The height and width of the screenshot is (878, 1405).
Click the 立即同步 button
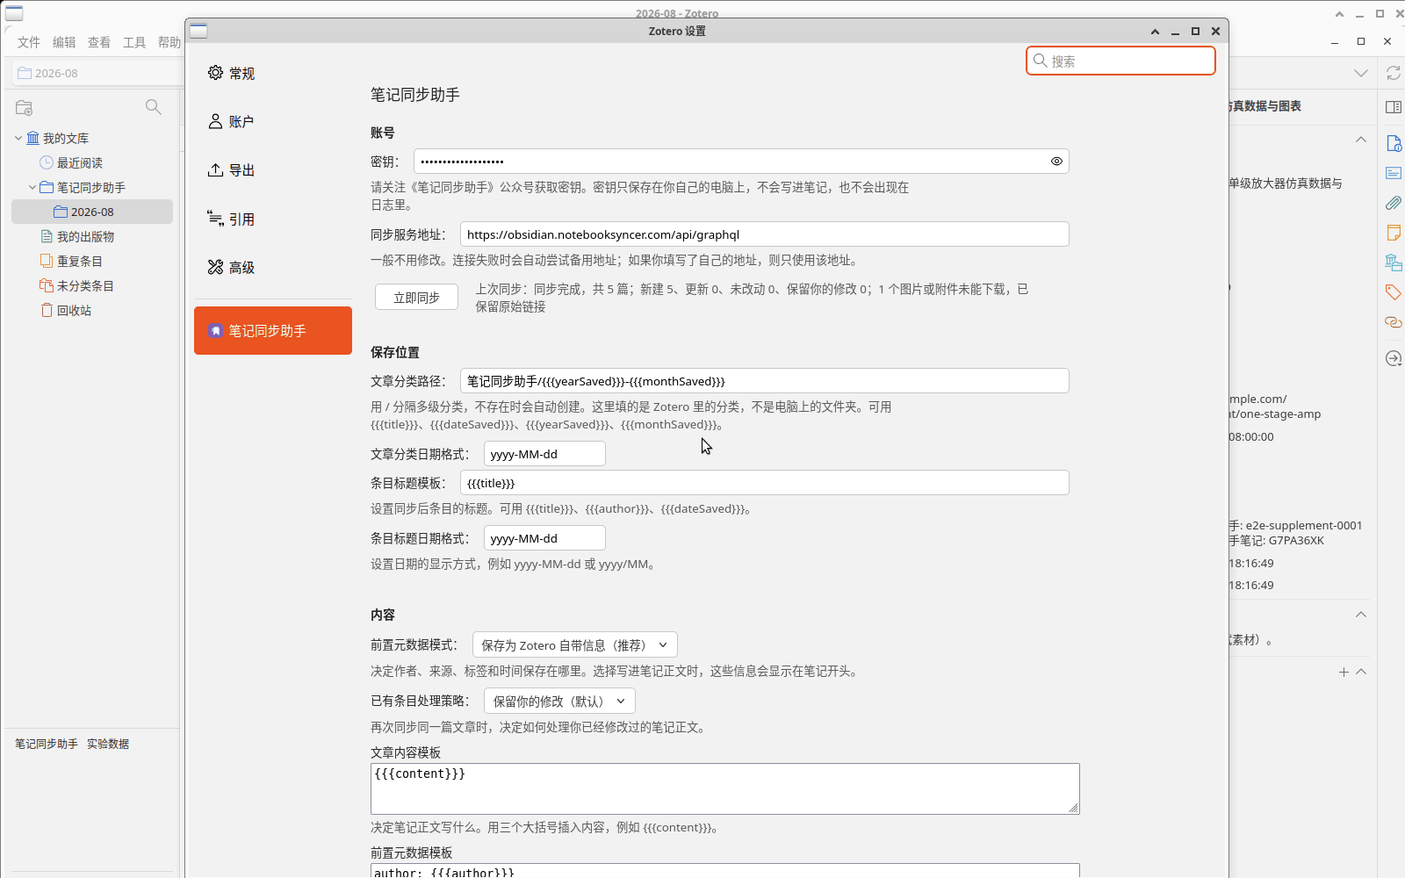coord(416,298)
